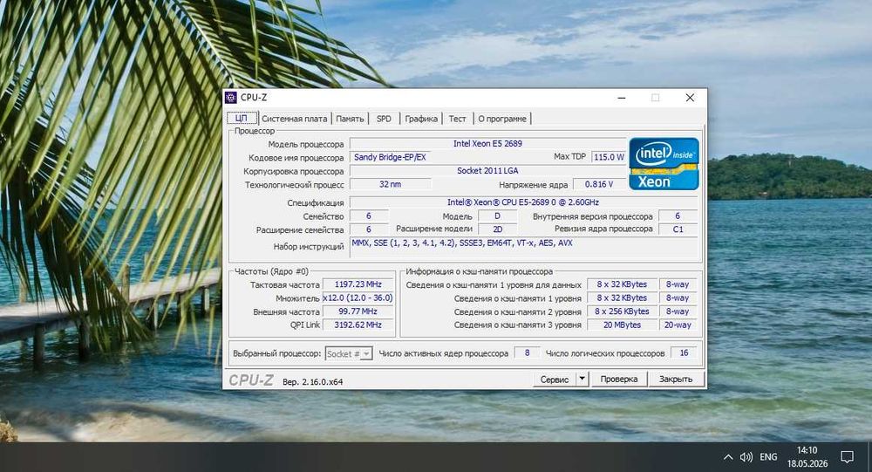872x472 pixels.
Task: Switch input language via ENG indicator
Action: [768, 457]
